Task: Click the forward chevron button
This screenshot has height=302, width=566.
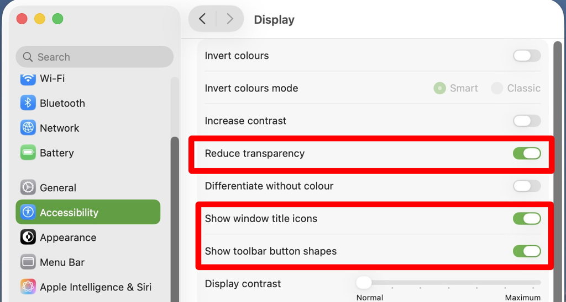Action: click(x=229, y=19)
